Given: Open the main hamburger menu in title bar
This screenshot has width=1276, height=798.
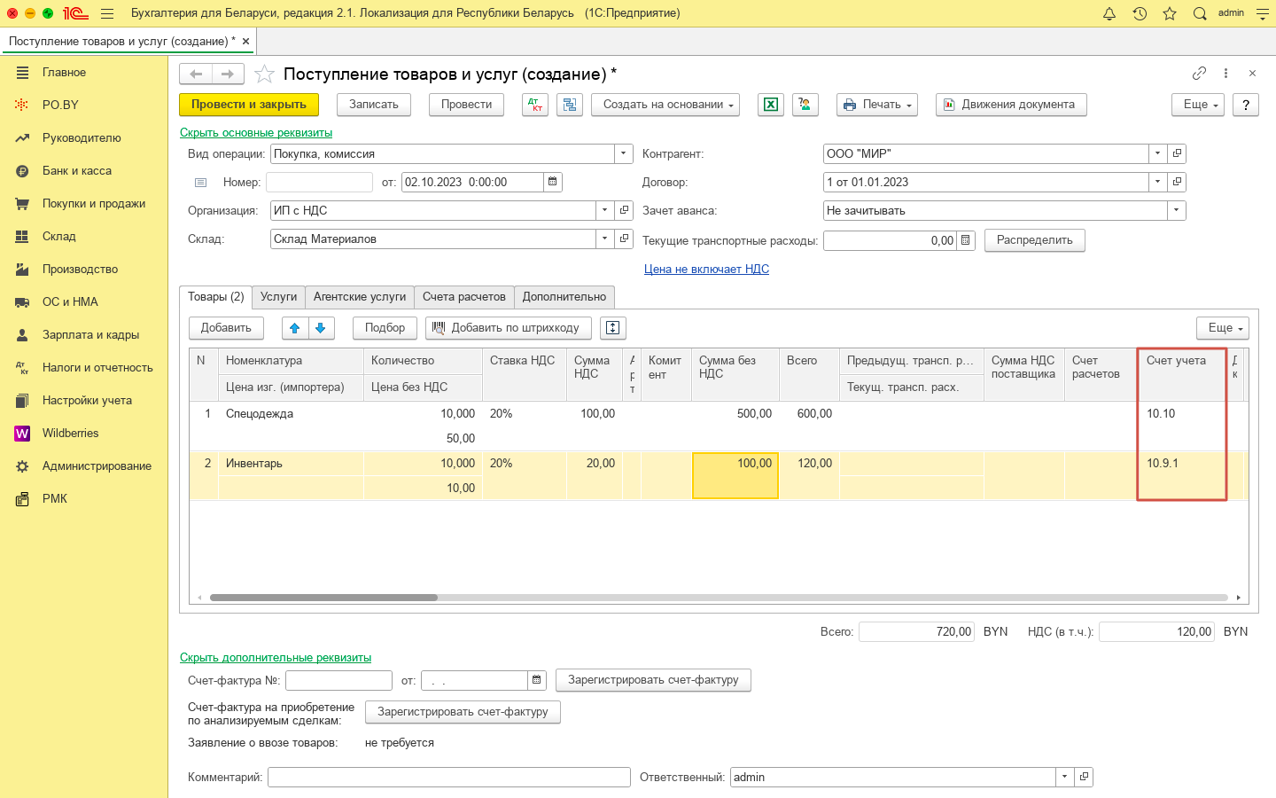Looking at the screenshot, I should 107,13.
